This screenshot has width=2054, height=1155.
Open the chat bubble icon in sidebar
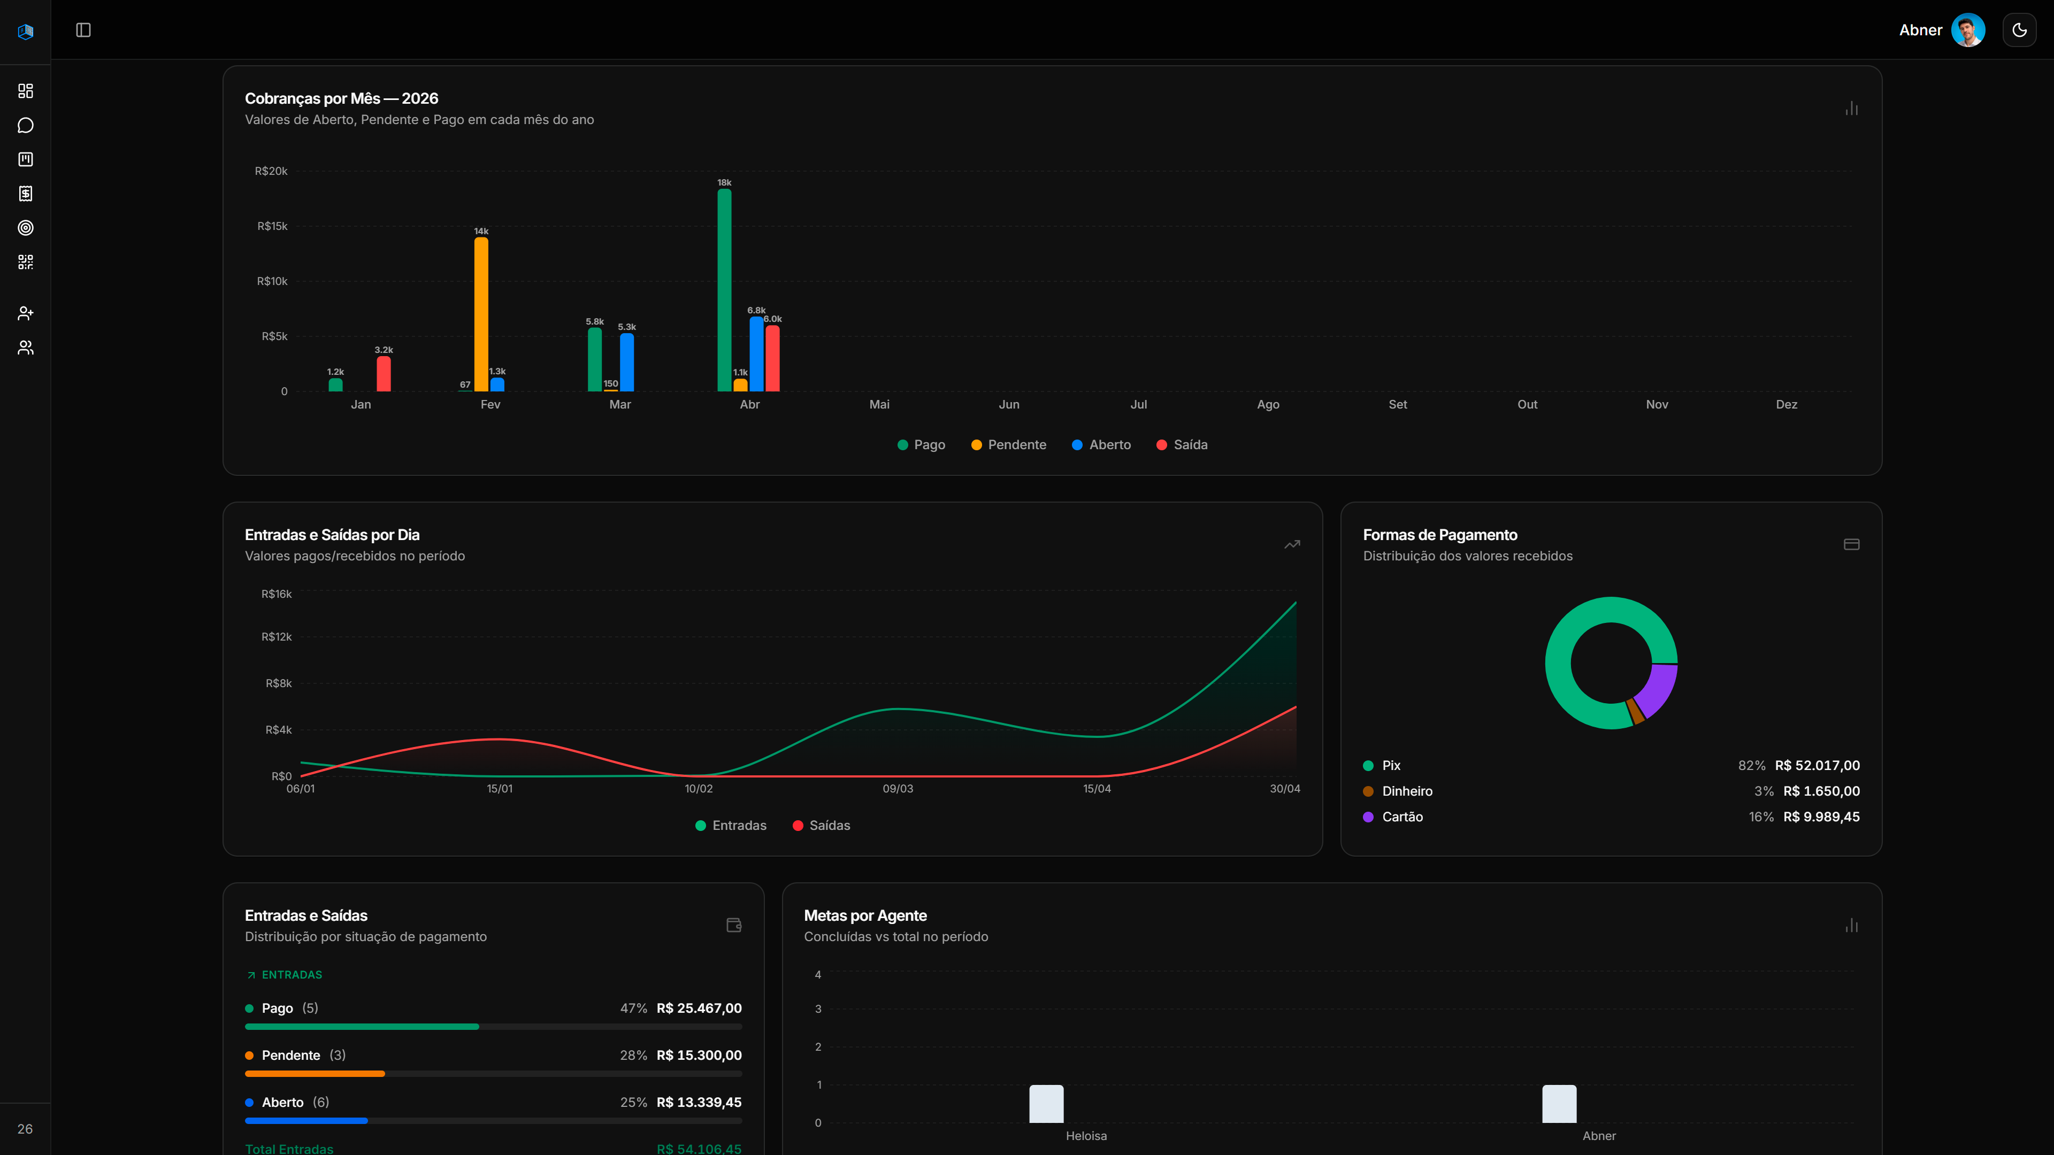[26, 125]
